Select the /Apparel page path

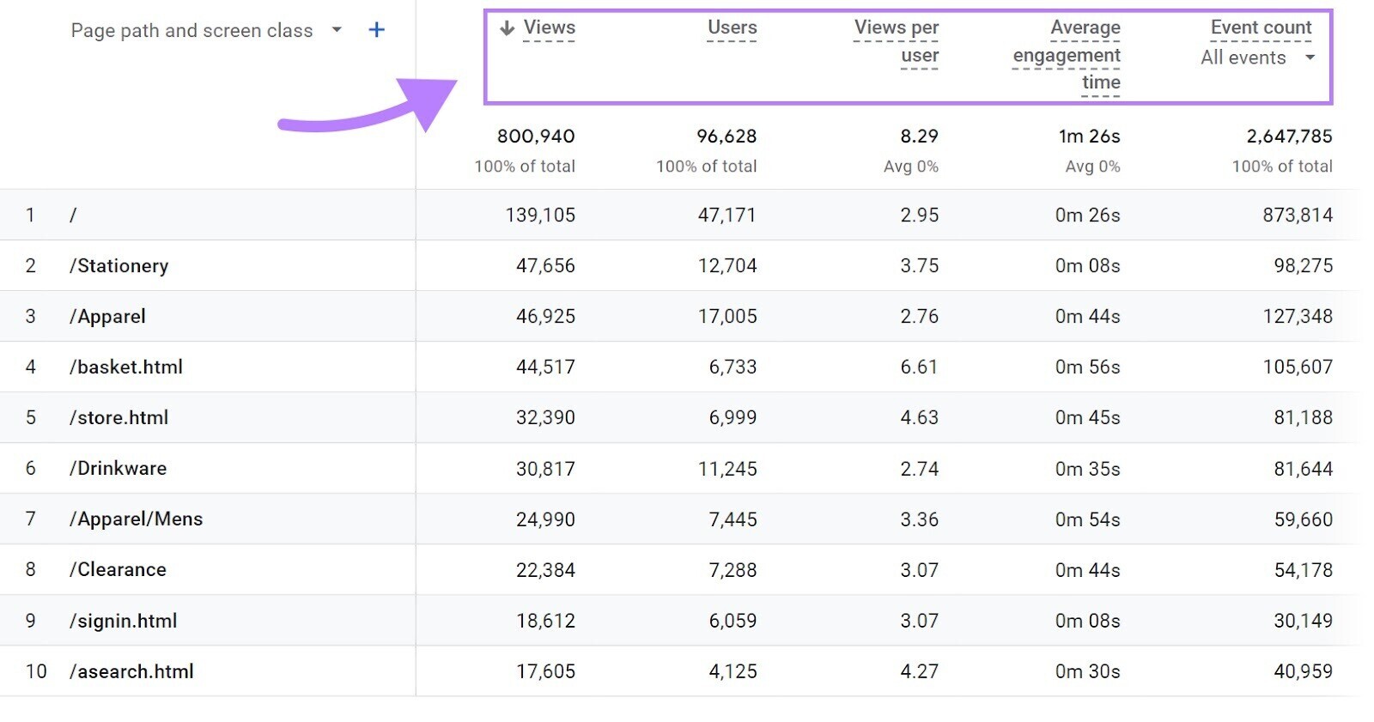pos(107,317)
